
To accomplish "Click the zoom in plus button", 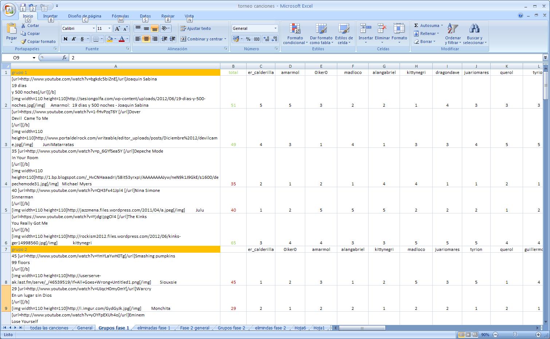I will [x=538, y=334].
